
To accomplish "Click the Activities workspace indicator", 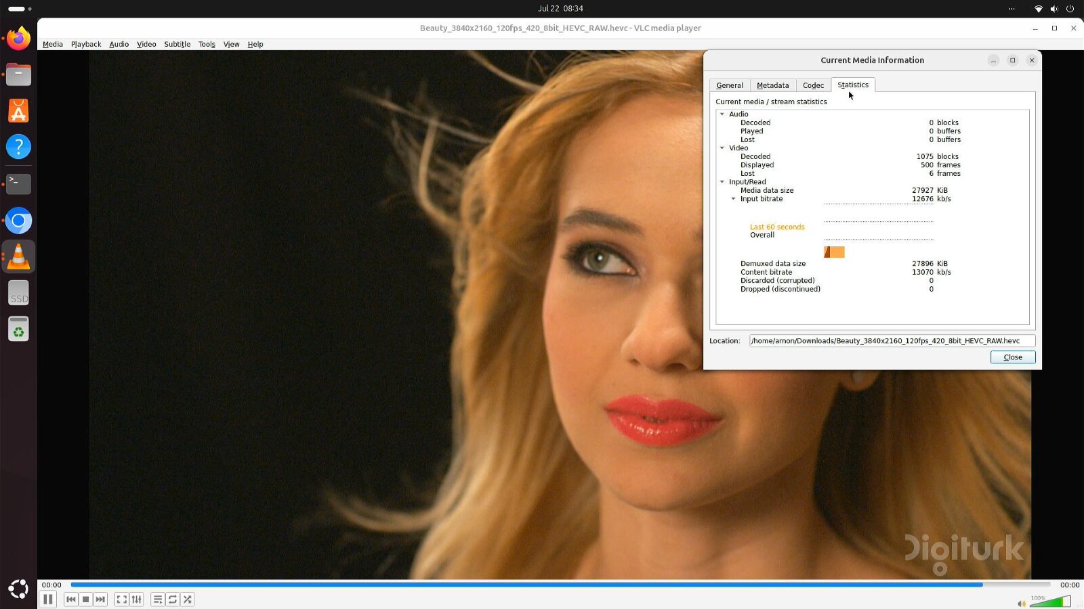I will click(20, 9).
